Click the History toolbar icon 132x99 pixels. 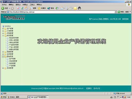(x=57, y=8)
